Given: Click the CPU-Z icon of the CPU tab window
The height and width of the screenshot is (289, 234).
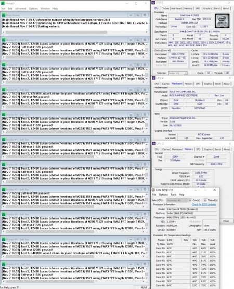Looking at the screenshot, I should pos(153,3).
